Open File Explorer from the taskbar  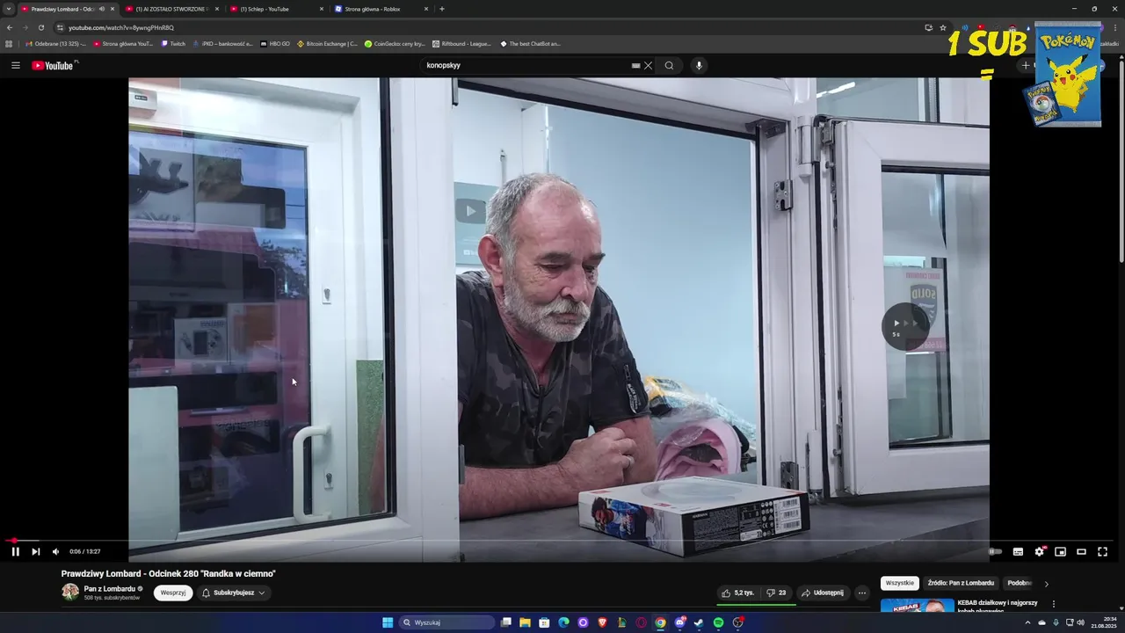pos(525,622)
